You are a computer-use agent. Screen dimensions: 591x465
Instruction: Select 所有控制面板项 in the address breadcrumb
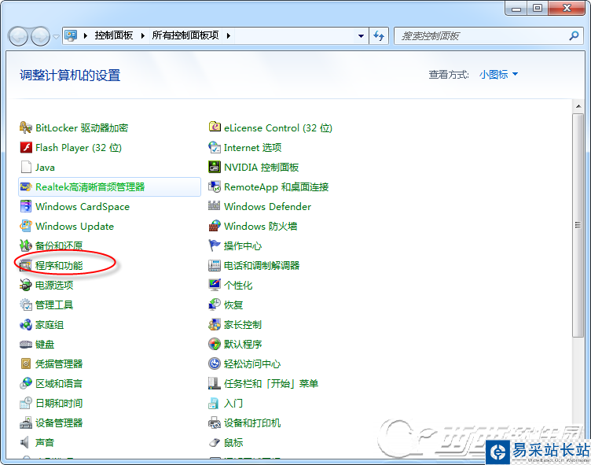pos(185,35)
